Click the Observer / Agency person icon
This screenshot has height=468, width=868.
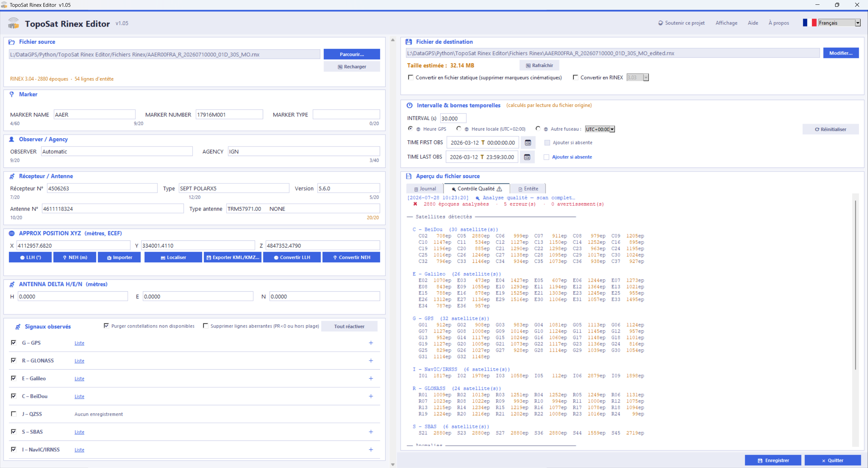pyautogui.click(x=12, y=139)
